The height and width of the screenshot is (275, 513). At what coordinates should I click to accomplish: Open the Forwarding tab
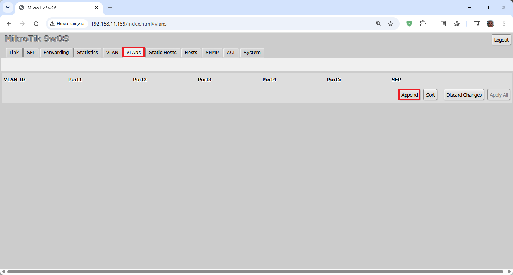click(56, 53)
